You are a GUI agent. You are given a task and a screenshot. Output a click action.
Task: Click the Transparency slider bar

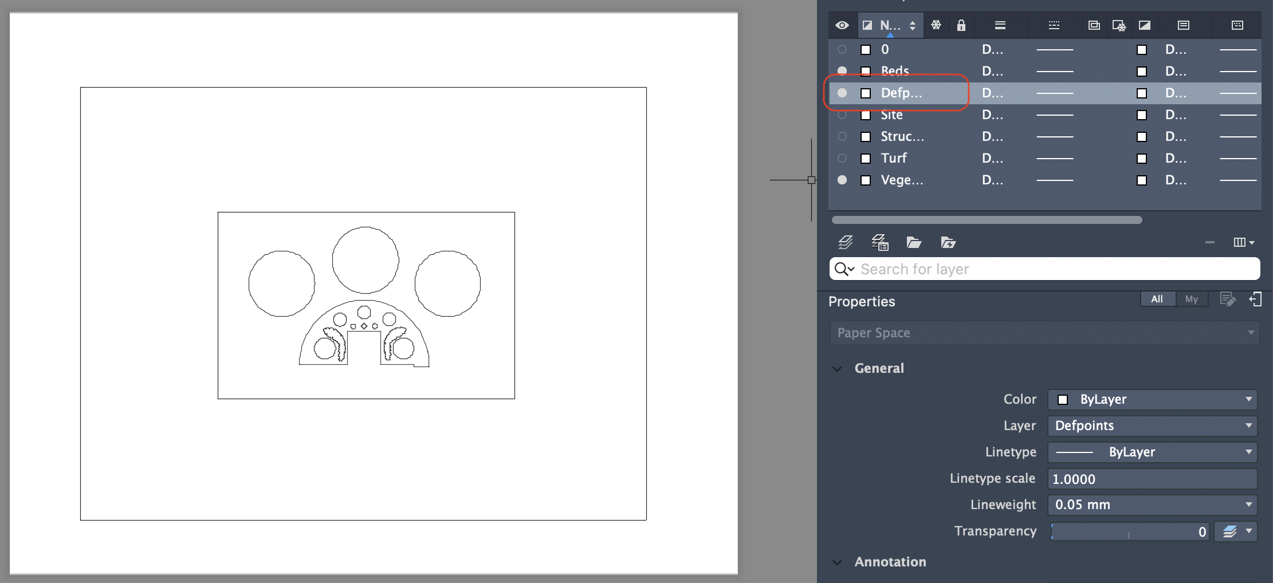point(1129,531)
